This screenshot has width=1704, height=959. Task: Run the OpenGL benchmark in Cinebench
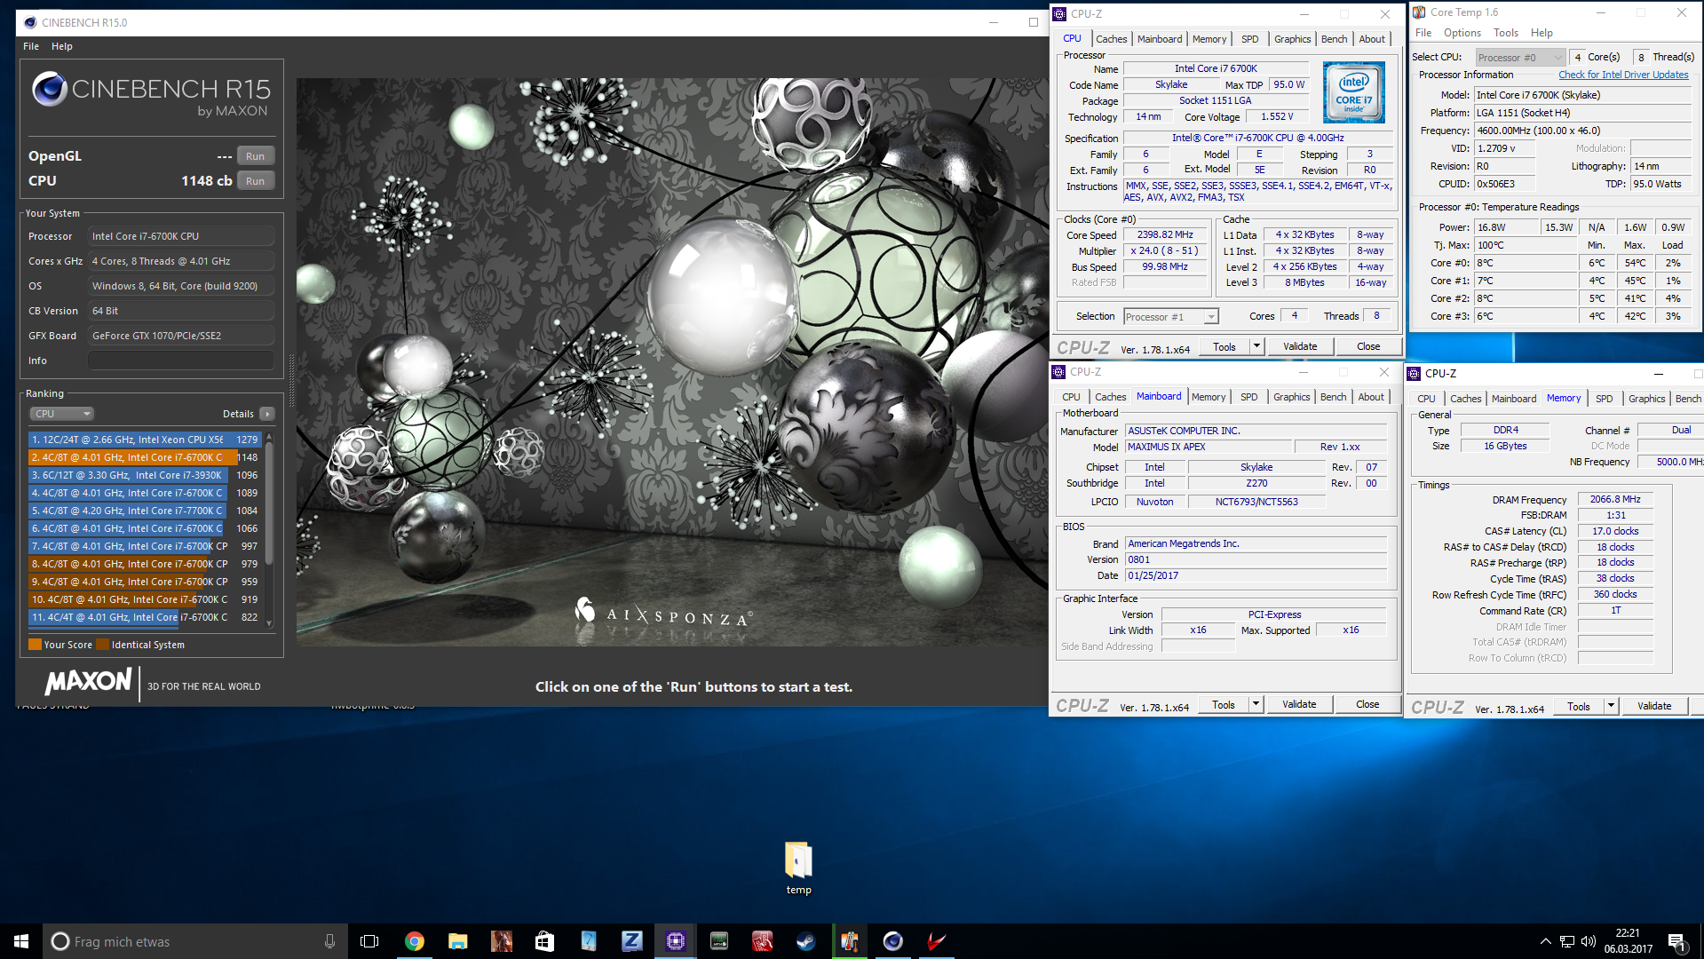[x=255, y=155]
